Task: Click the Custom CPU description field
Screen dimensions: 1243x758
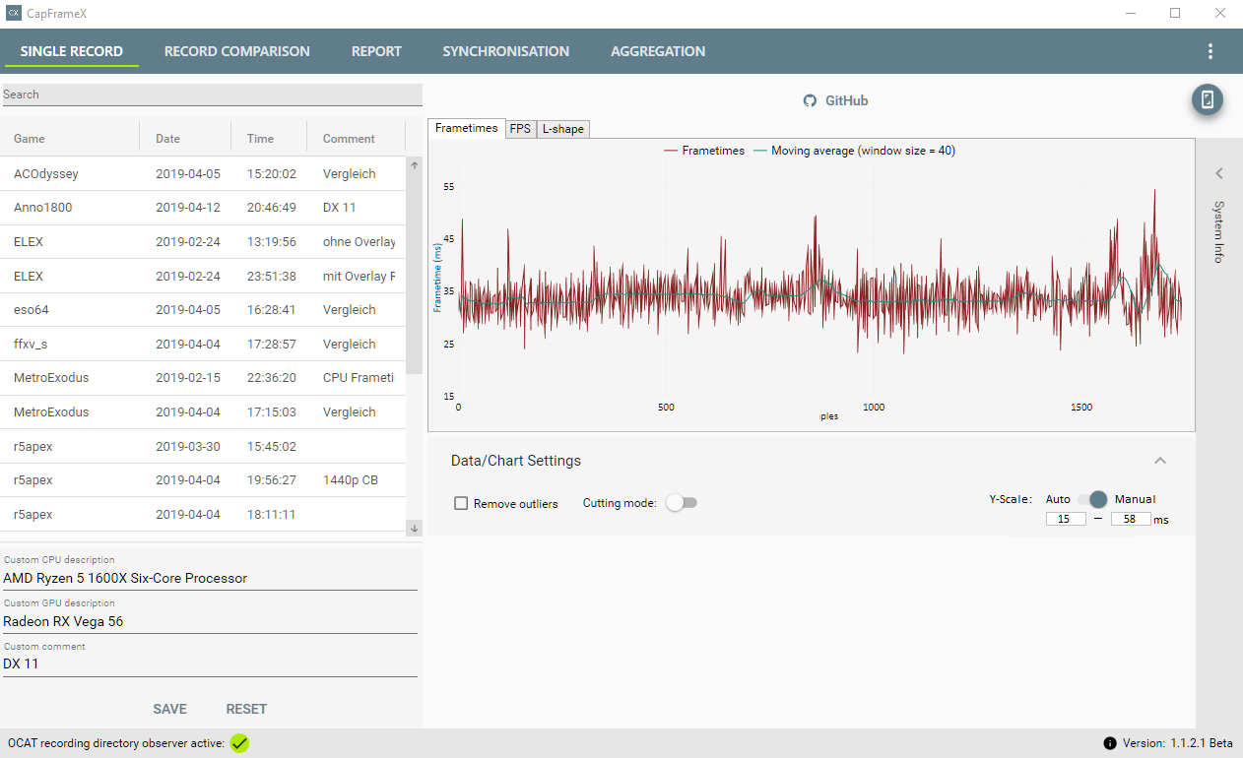Action: click(x=209, y=578)
